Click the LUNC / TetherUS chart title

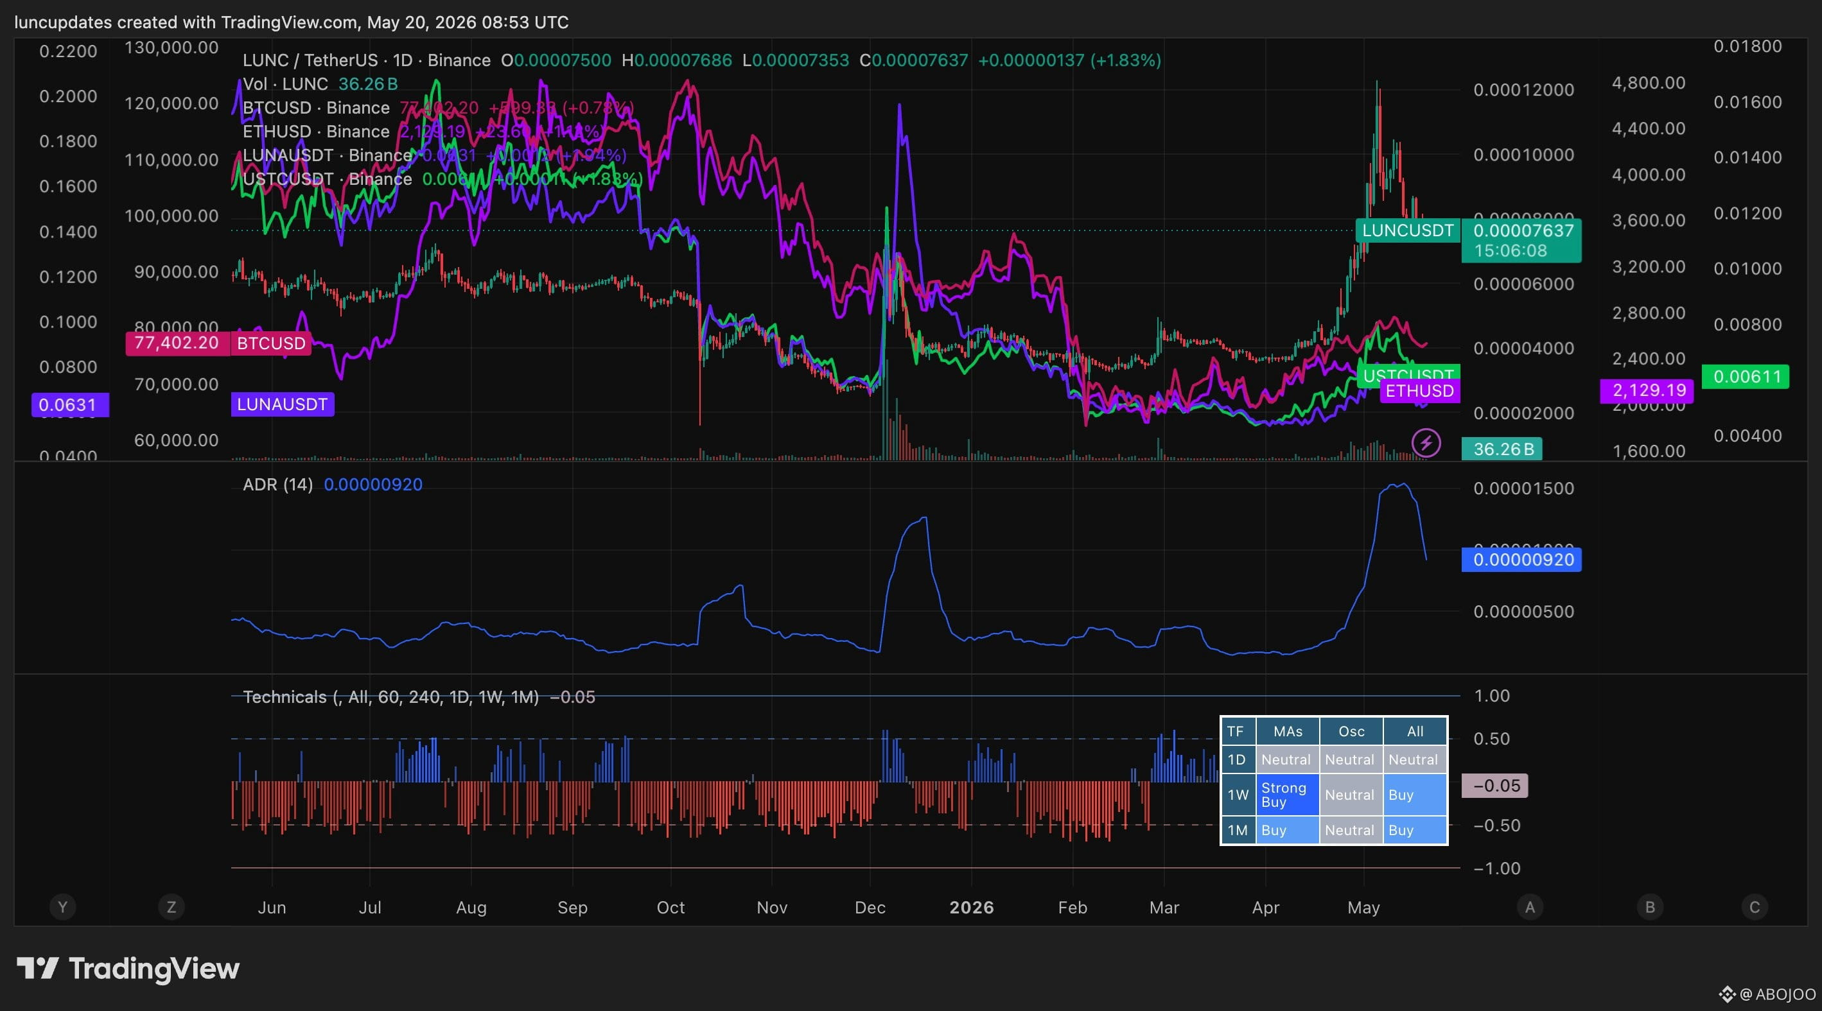(366, 60)
